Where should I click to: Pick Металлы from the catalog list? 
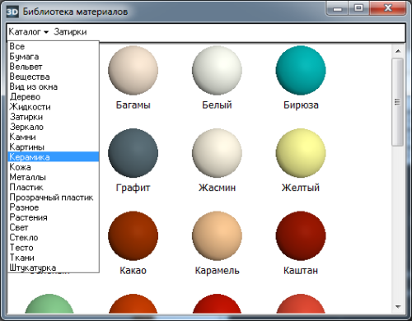pyautogui.click(x=54, y=177)
